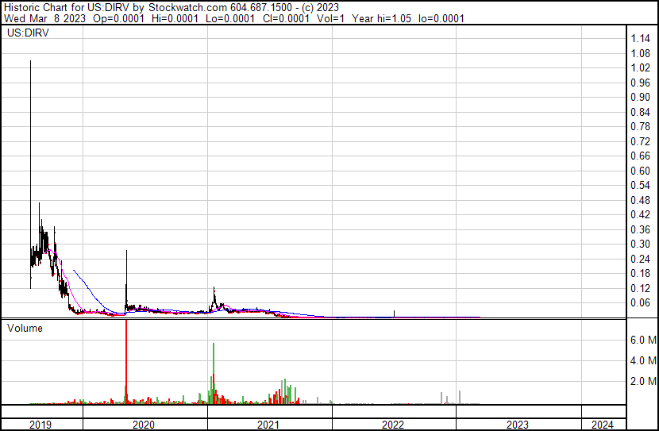Screen dimensions: 659x431
Task: Click the 0.48 price axis value
Action: pos(640,200)
